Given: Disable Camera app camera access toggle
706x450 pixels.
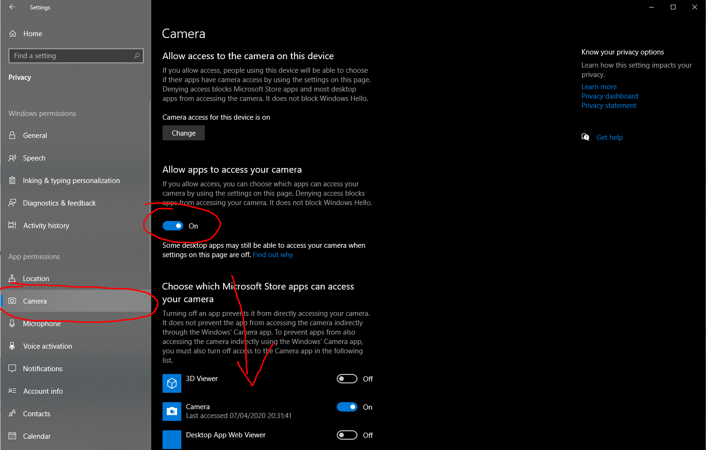Looking at the screenshot, I should [x=347, y=407].
